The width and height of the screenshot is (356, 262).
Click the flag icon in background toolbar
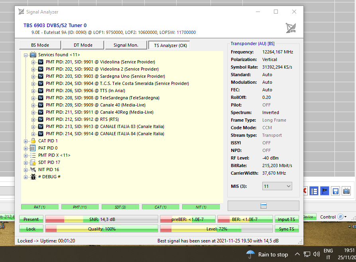point(325,191)
